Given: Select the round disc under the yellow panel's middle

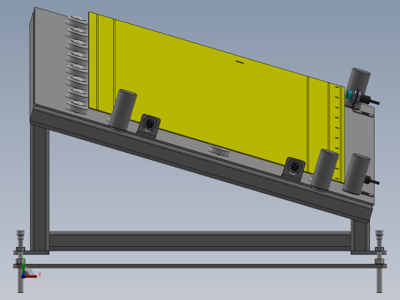Looking at the screenshot, I should click(x=218, y=151).
